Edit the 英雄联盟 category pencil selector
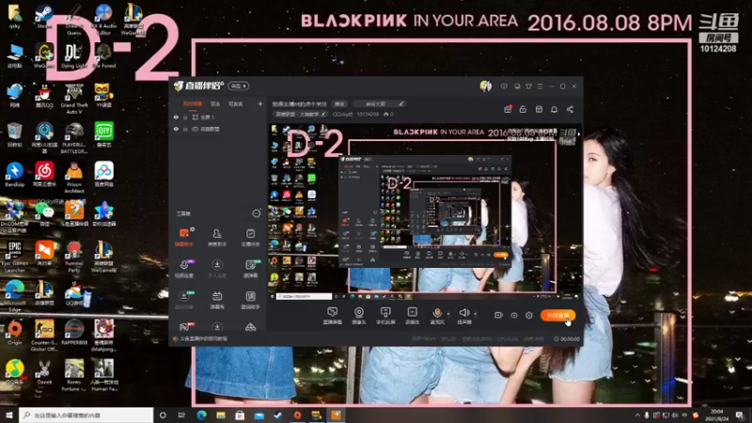The width and height of the screenshot is (752, 423). pyautogui.click(x=300, y=114)
